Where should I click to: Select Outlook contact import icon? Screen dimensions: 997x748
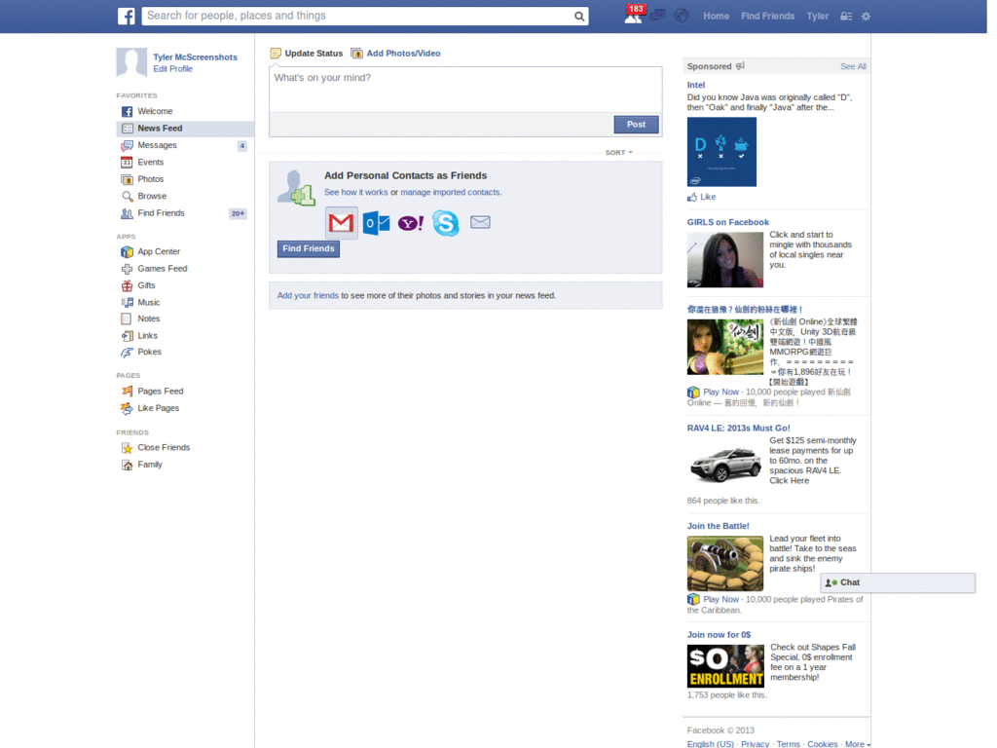click(376, 223)
